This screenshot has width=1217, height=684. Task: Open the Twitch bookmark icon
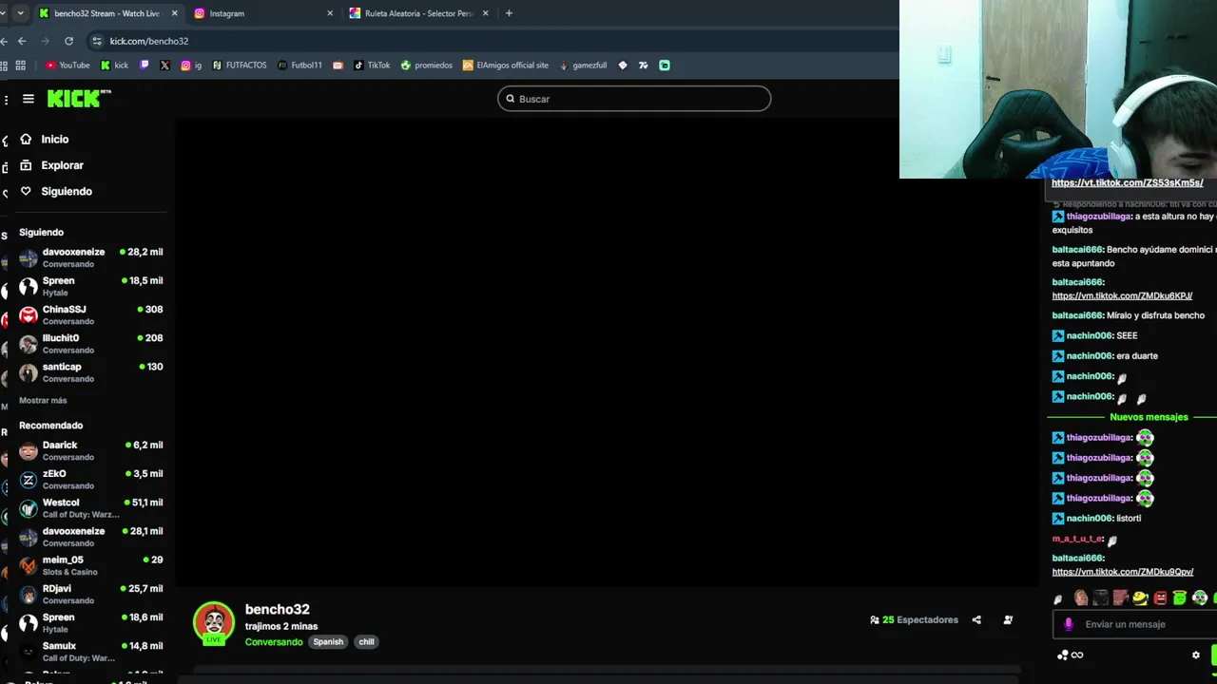coord(145,66)
